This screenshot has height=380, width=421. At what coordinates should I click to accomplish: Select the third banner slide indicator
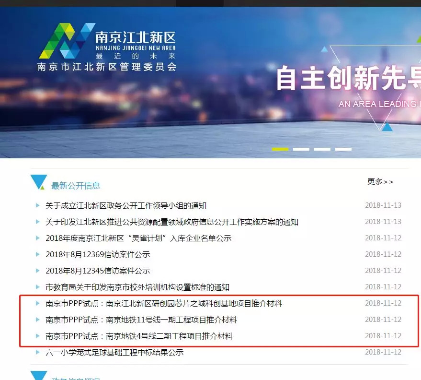pyautogui.click(x=322, y=149)
